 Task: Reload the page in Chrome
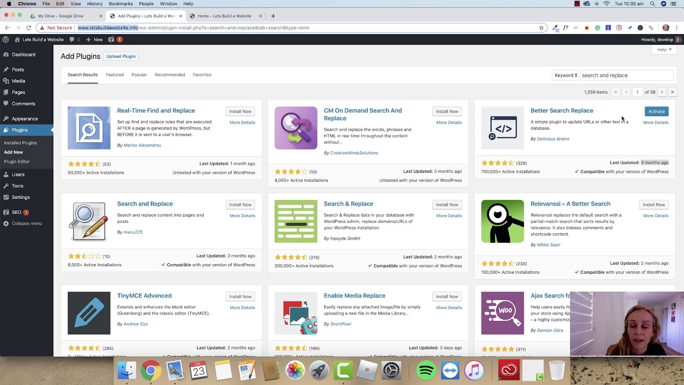point(28,28)
